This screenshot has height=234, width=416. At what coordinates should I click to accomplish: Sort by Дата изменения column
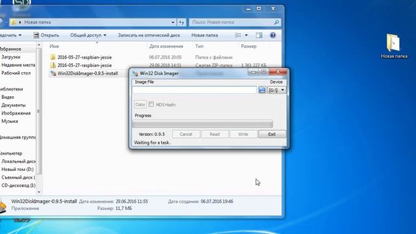tap(166, 46)
